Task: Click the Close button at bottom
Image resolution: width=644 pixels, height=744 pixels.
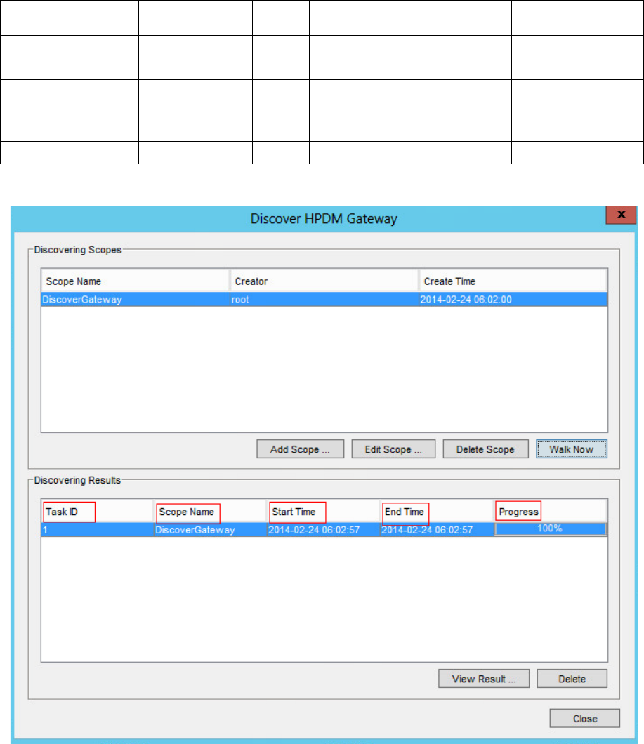Action: pos(584,718)
